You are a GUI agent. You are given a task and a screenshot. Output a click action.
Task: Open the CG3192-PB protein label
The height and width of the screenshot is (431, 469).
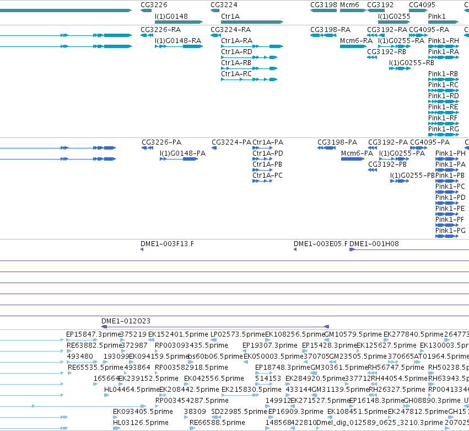tap(387, 164)
